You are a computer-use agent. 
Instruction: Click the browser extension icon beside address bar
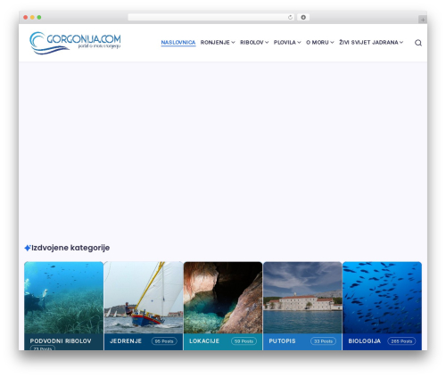pyautogui.click(x=303, y=17)
